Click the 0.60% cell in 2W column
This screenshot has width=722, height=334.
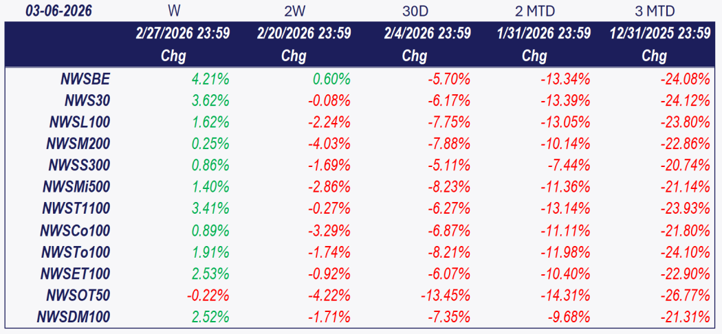coord(331,79)
